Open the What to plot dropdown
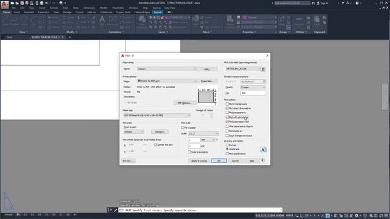Screen dimensions: 390x219 pos(134,131)
